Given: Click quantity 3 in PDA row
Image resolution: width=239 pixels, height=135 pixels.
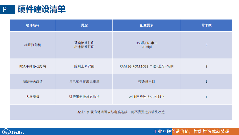Looking at the screenshot, I should [x=206, y=66].
